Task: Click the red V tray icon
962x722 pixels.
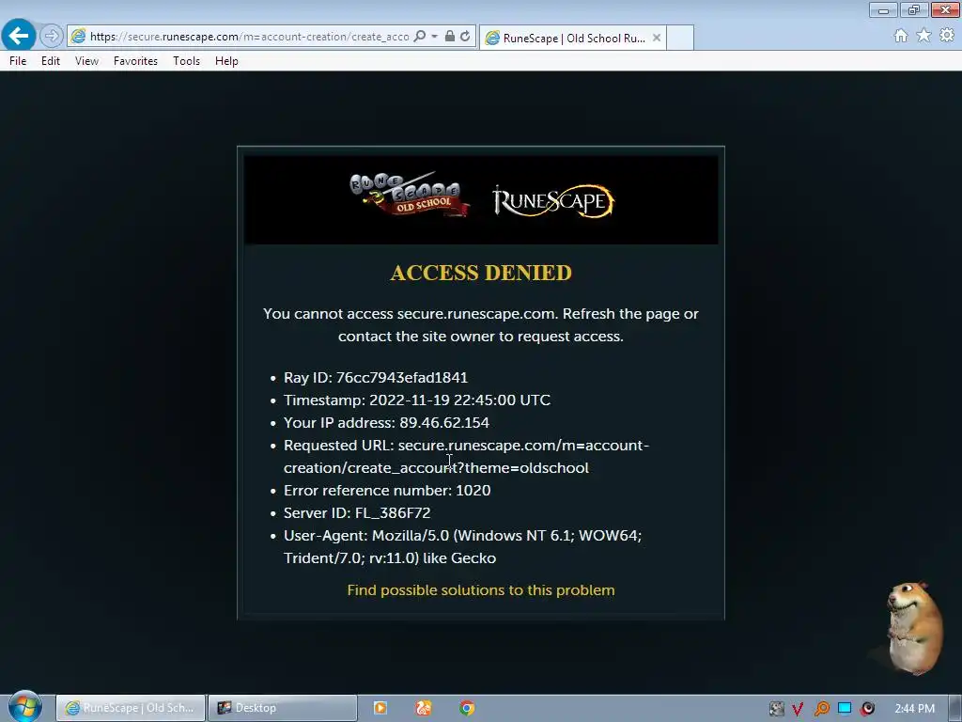Action: 798,709
